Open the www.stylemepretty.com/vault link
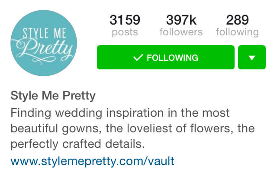277x181 pixels. [92, 162]
